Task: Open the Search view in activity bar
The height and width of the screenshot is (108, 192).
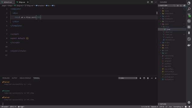Action: click(189, 9)
